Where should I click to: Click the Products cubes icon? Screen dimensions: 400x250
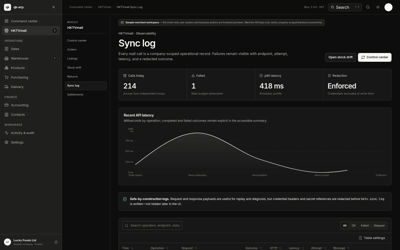point(6,68)
